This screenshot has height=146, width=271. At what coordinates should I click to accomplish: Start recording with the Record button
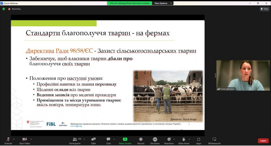click(x=141, y=140)
